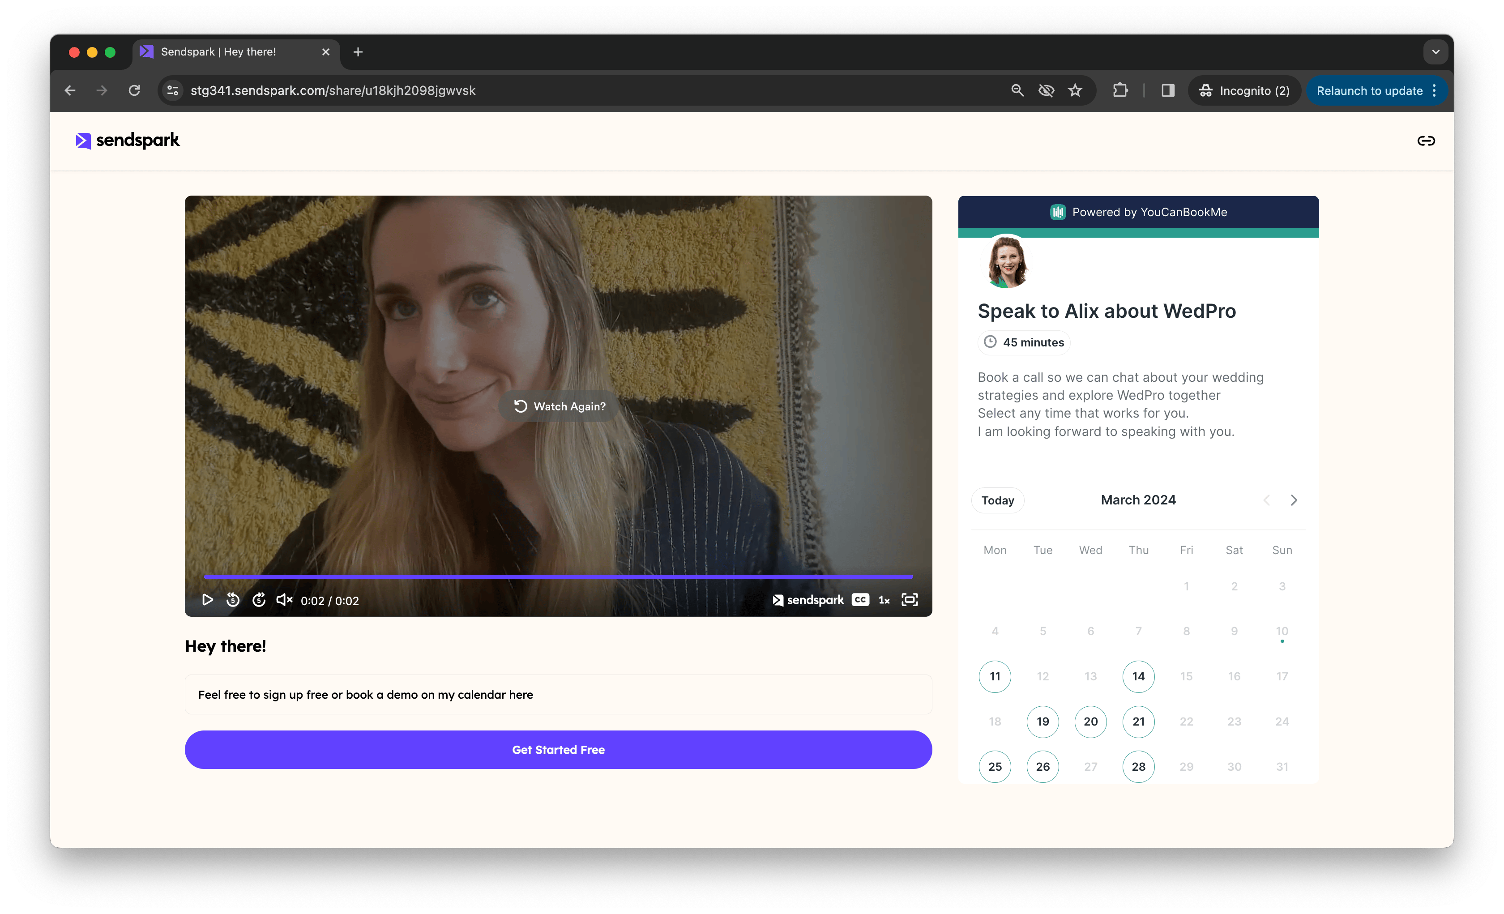Go to Sendspark home via logo

[x=128, y=141]
